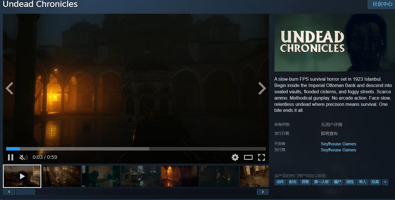Viewport: 395px width, 200px height.
Task: Select the 第一人称 tag
Action: 321,182
